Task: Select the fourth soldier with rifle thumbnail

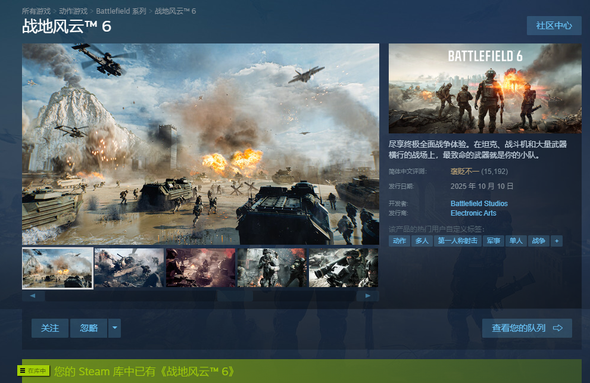Action: pyautogui.click(x=272, y=268)
